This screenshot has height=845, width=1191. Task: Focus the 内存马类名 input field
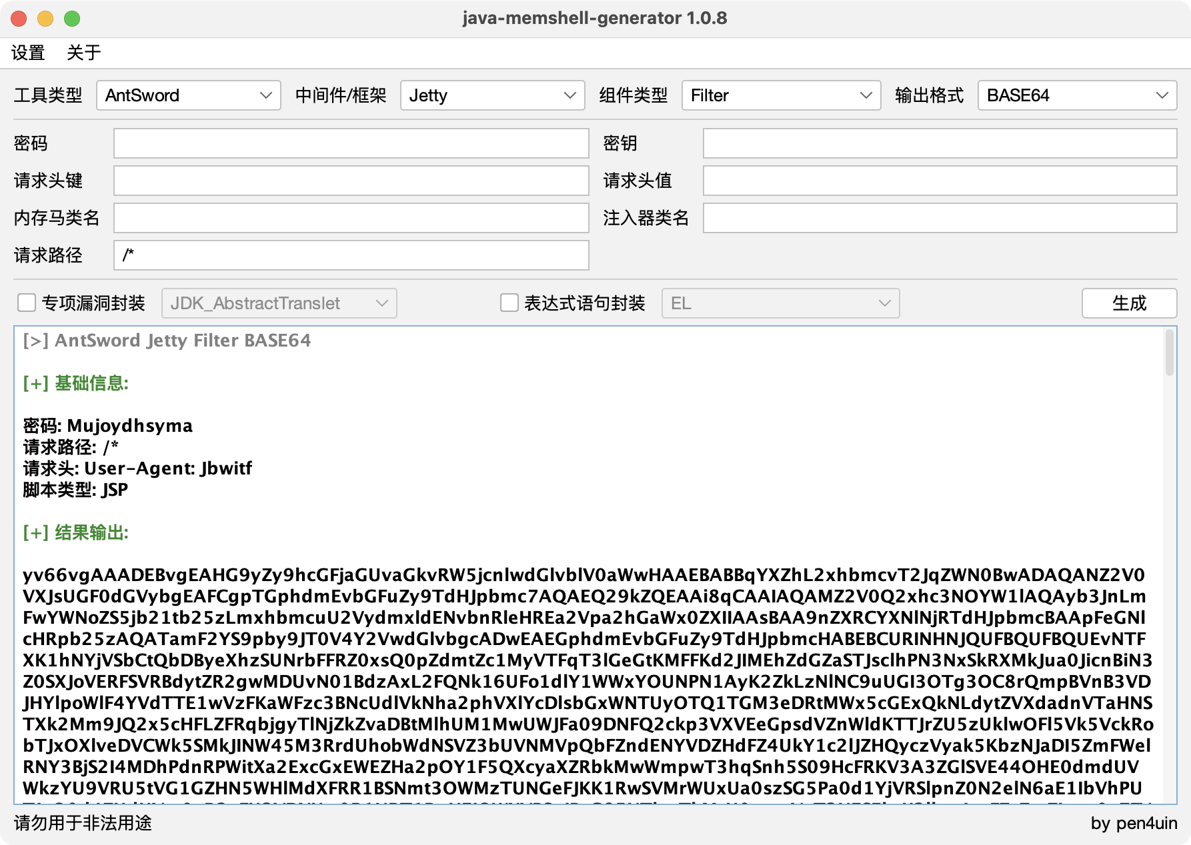(x=351, y=218)
